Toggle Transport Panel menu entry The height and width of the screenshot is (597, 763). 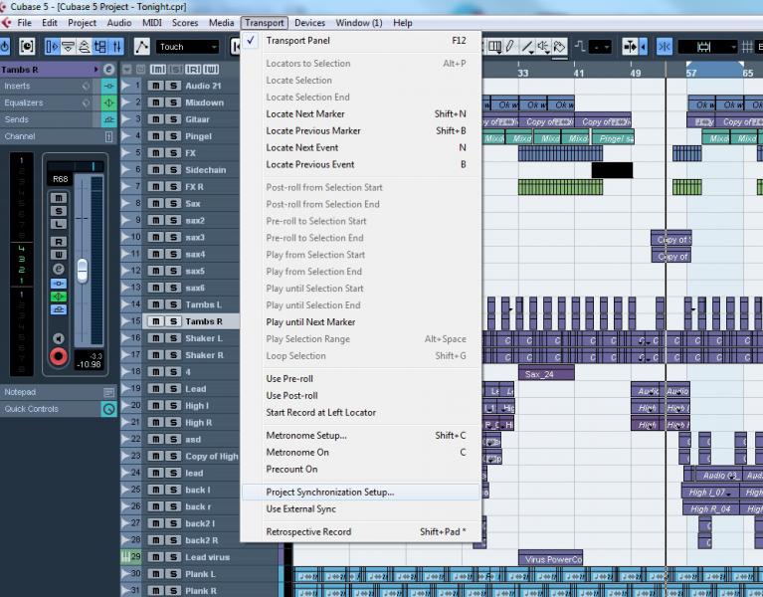point(360,41)
